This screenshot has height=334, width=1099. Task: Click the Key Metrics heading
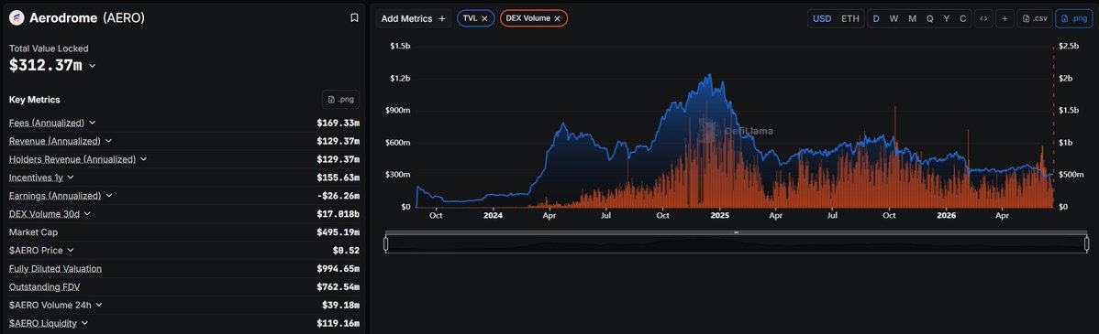[34, 99]
